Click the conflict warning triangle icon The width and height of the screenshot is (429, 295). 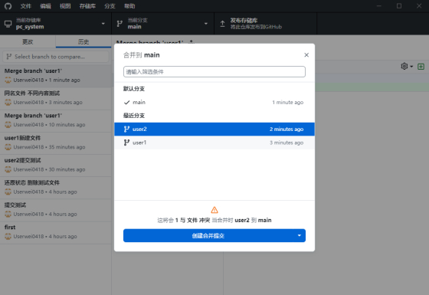[215, 210]
